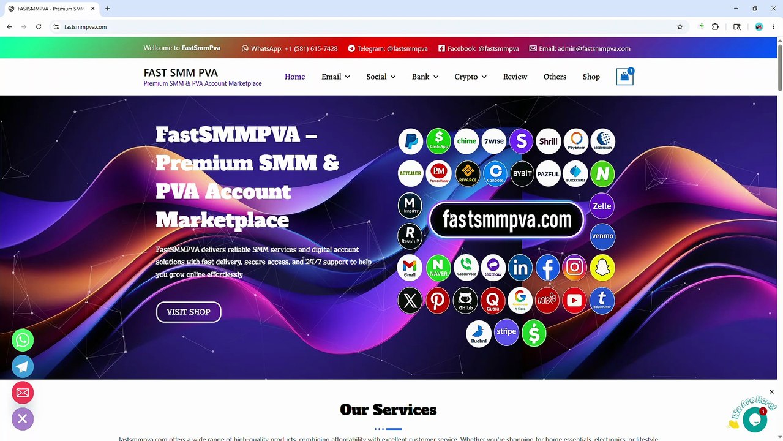The image size is (783, 441).
Task: Collapse floating contact buttons with purple X
Action: (23, 419)
